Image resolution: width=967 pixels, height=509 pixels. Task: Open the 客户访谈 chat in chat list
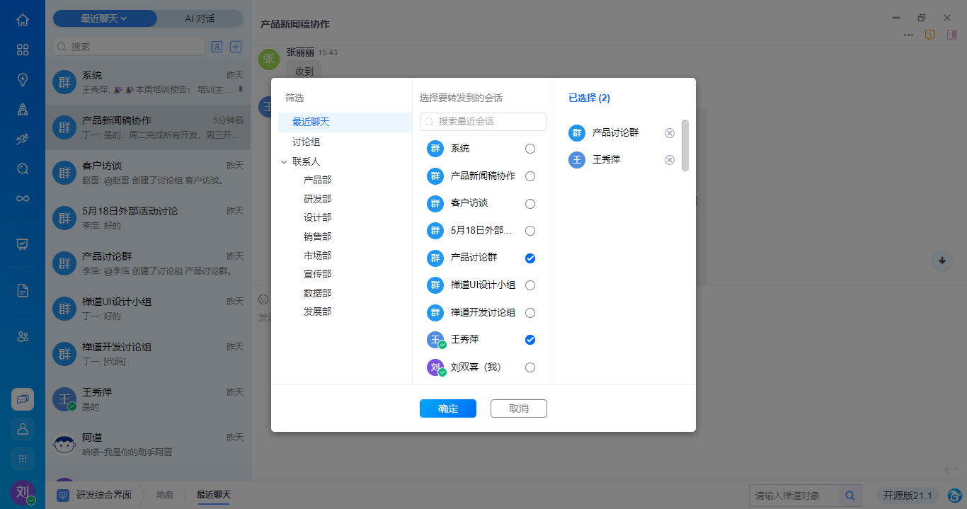point(148,172)
